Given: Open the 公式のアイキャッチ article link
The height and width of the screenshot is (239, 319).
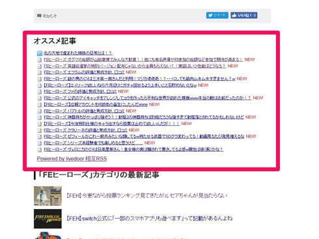Looking at the screenshot, I should coord(147,98).
